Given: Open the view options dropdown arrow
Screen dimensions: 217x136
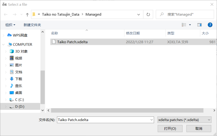Looking at the screenshot, I should pos(190,25).
